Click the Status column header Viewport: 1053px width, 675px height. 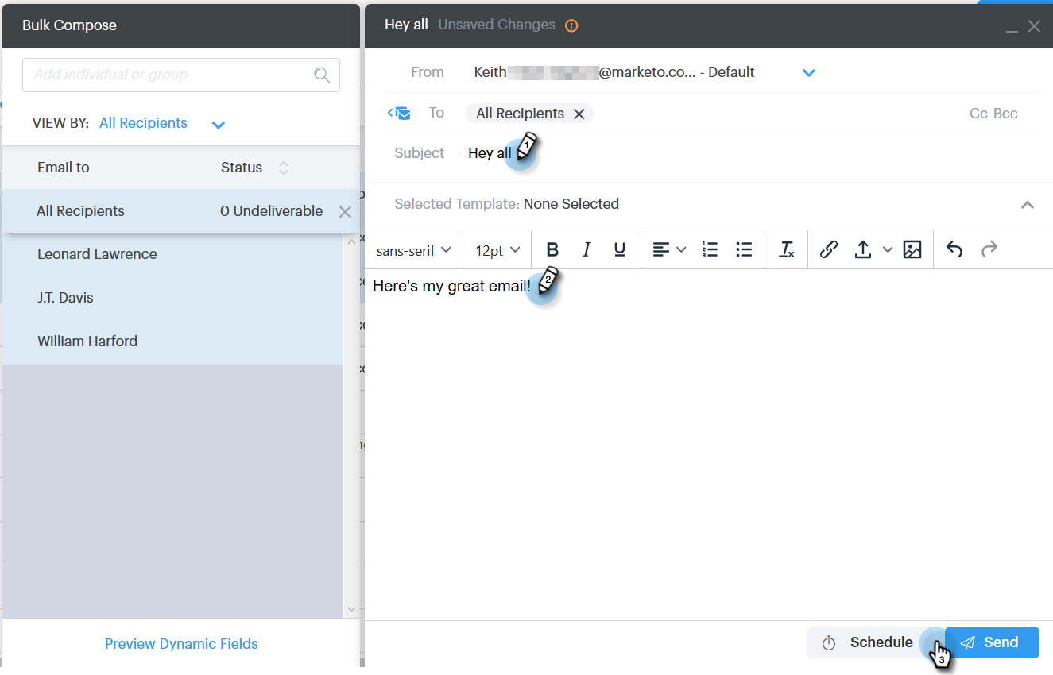pyautogui.click(x=242, y=168)
